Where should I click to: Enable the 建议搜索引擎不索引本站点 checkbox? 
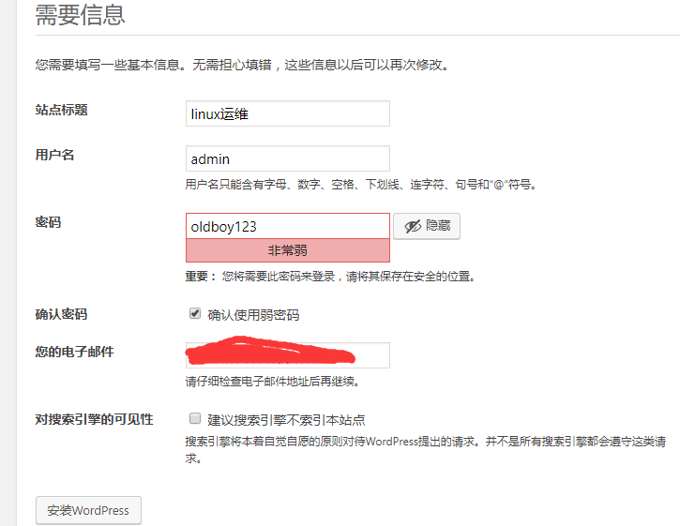pyautogui.click(x=195, y=419)
